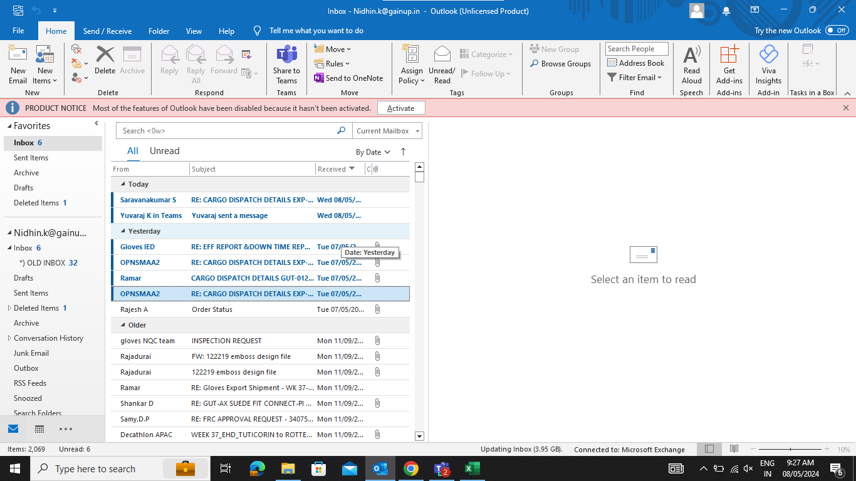
Task: Click the Activate button
Action: point(400,108)
